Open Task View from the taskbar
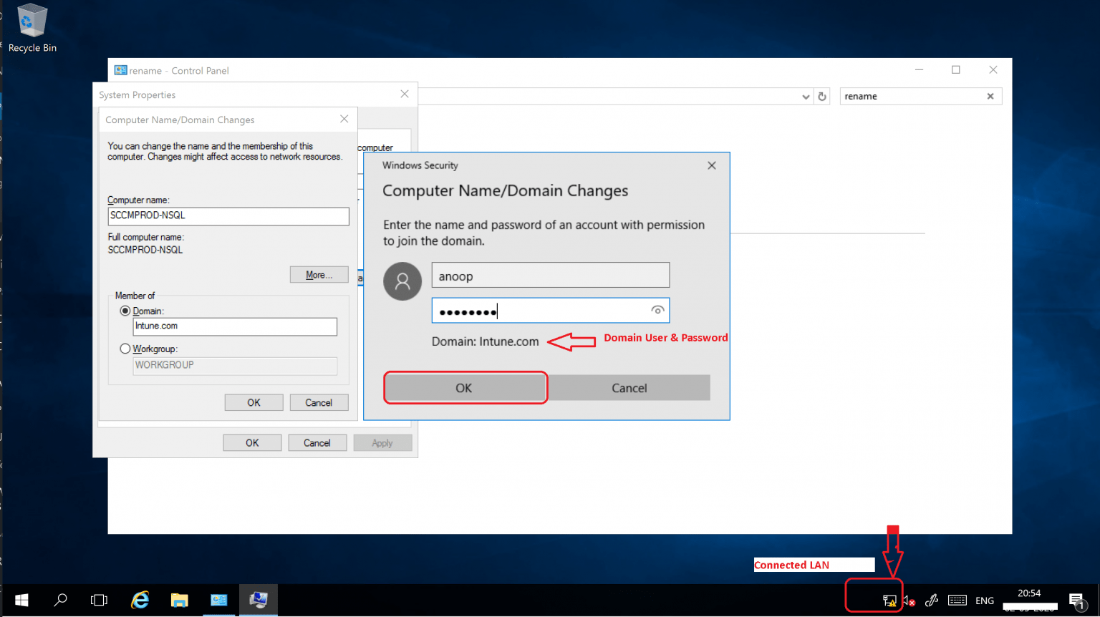This screenshot has height=617, width=1100. 99,600
